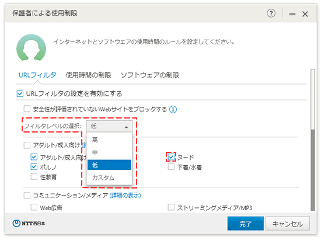Click the NTT西日本 logo
The height and width of the screenshot is (237, 321).
coord(29,223)
